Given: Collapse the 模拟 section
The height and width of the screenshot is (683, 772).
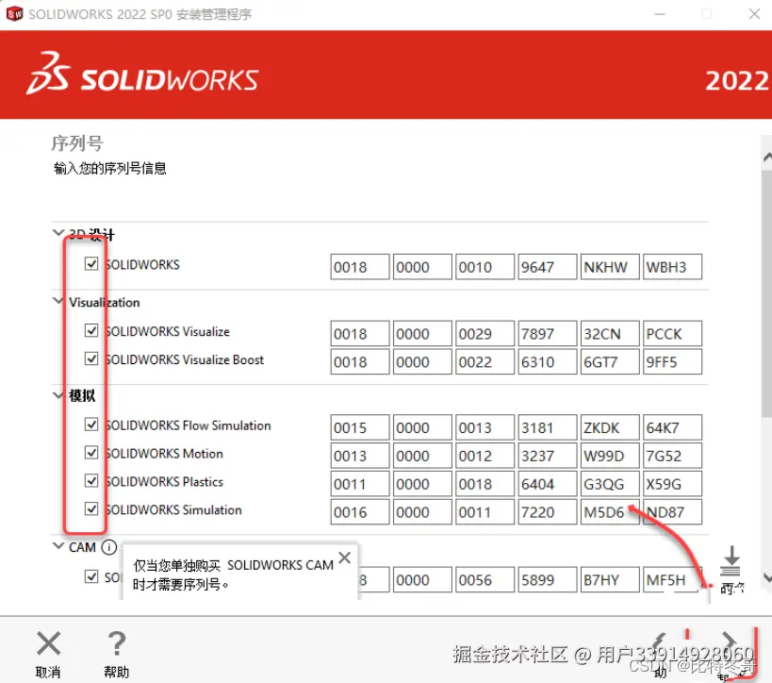Looking at the screenshot, I should (x=58, y=395).
